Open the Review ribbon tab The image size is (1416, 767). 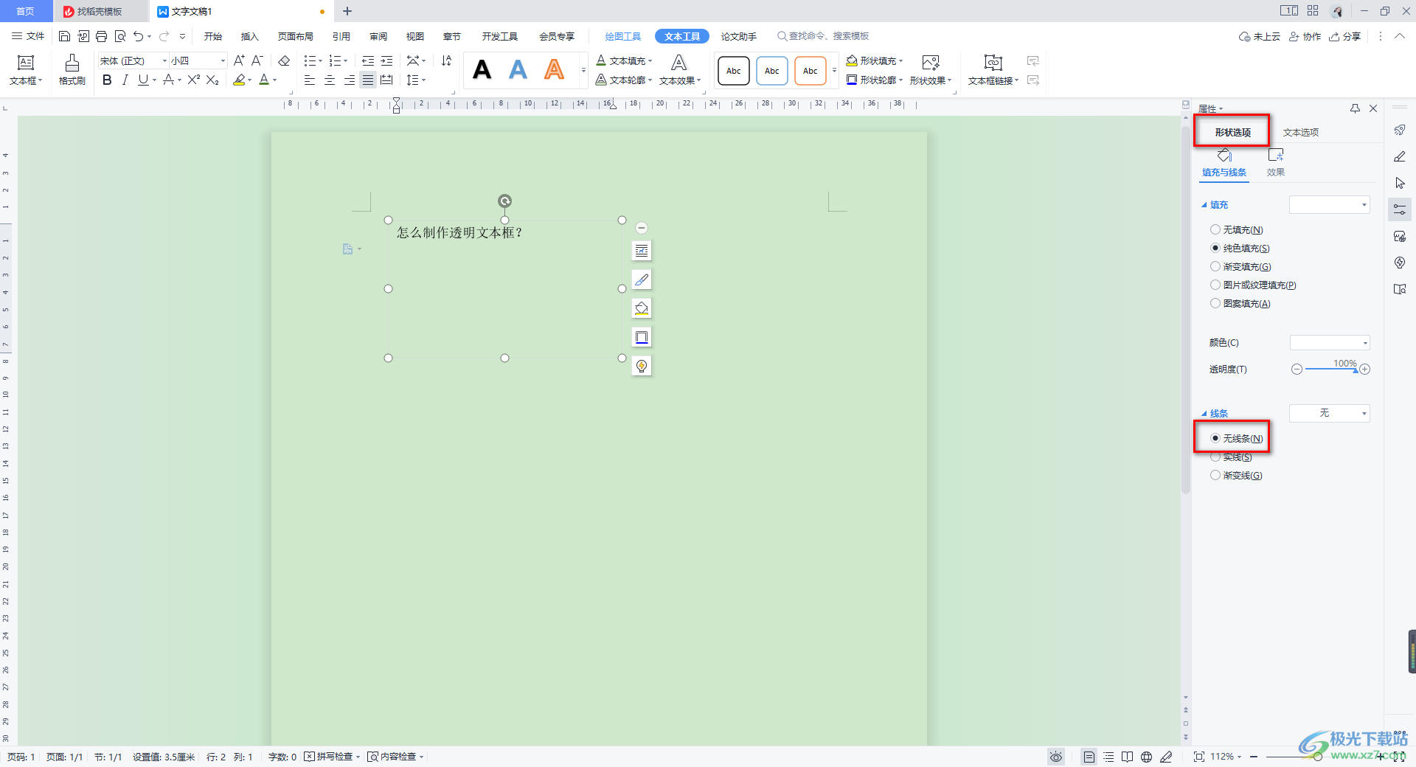378,36
